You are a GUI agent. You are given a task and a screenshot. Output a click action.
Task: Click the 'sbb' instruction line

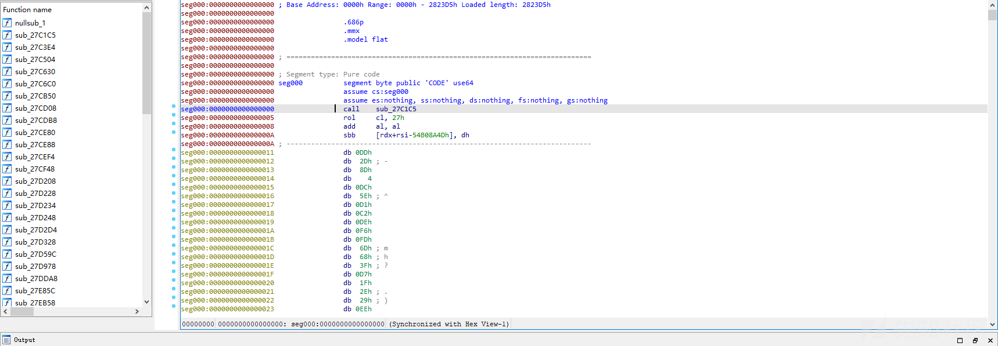point(407,135)
